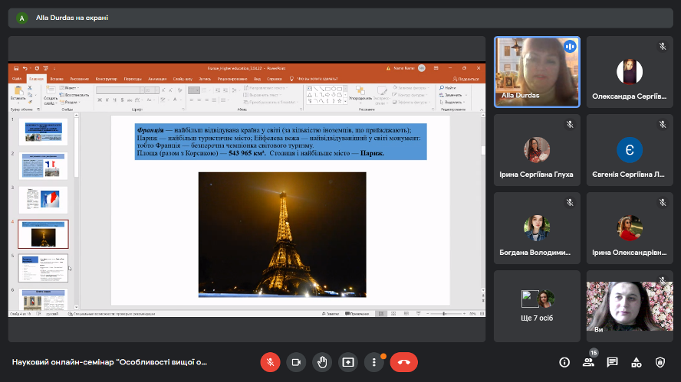The width and height of the screenshot is (681, 382).
Task: Show the participants list (15 people)
Action: 588,362
